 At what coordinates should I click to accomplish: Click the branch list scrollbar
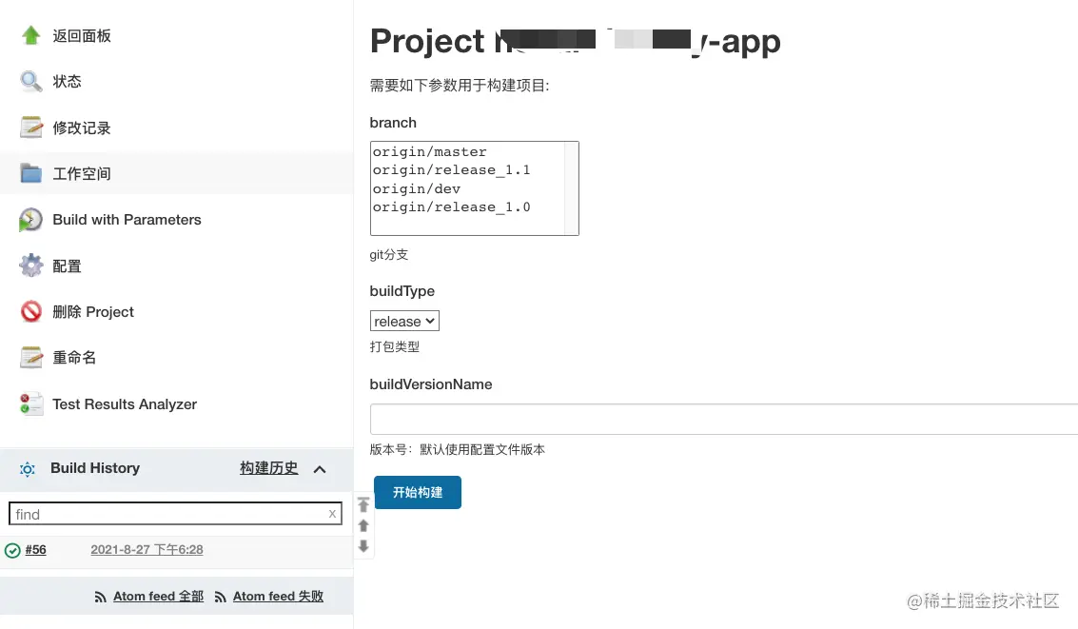coord(571,188)
